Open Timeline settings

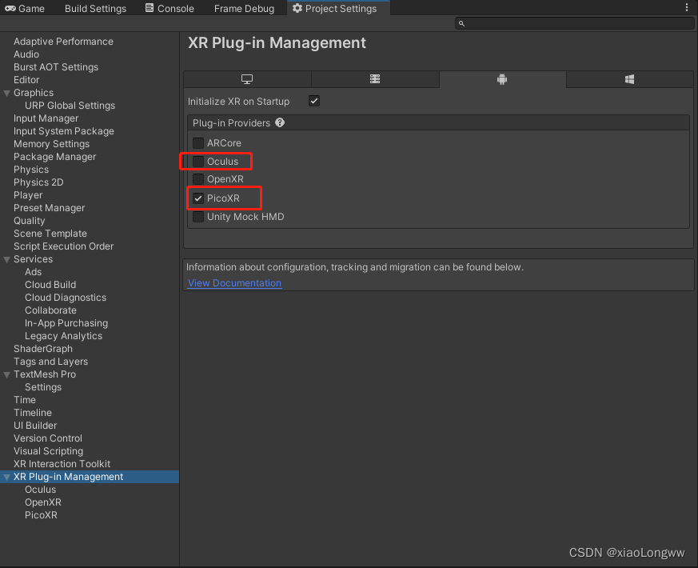point(33,413)
